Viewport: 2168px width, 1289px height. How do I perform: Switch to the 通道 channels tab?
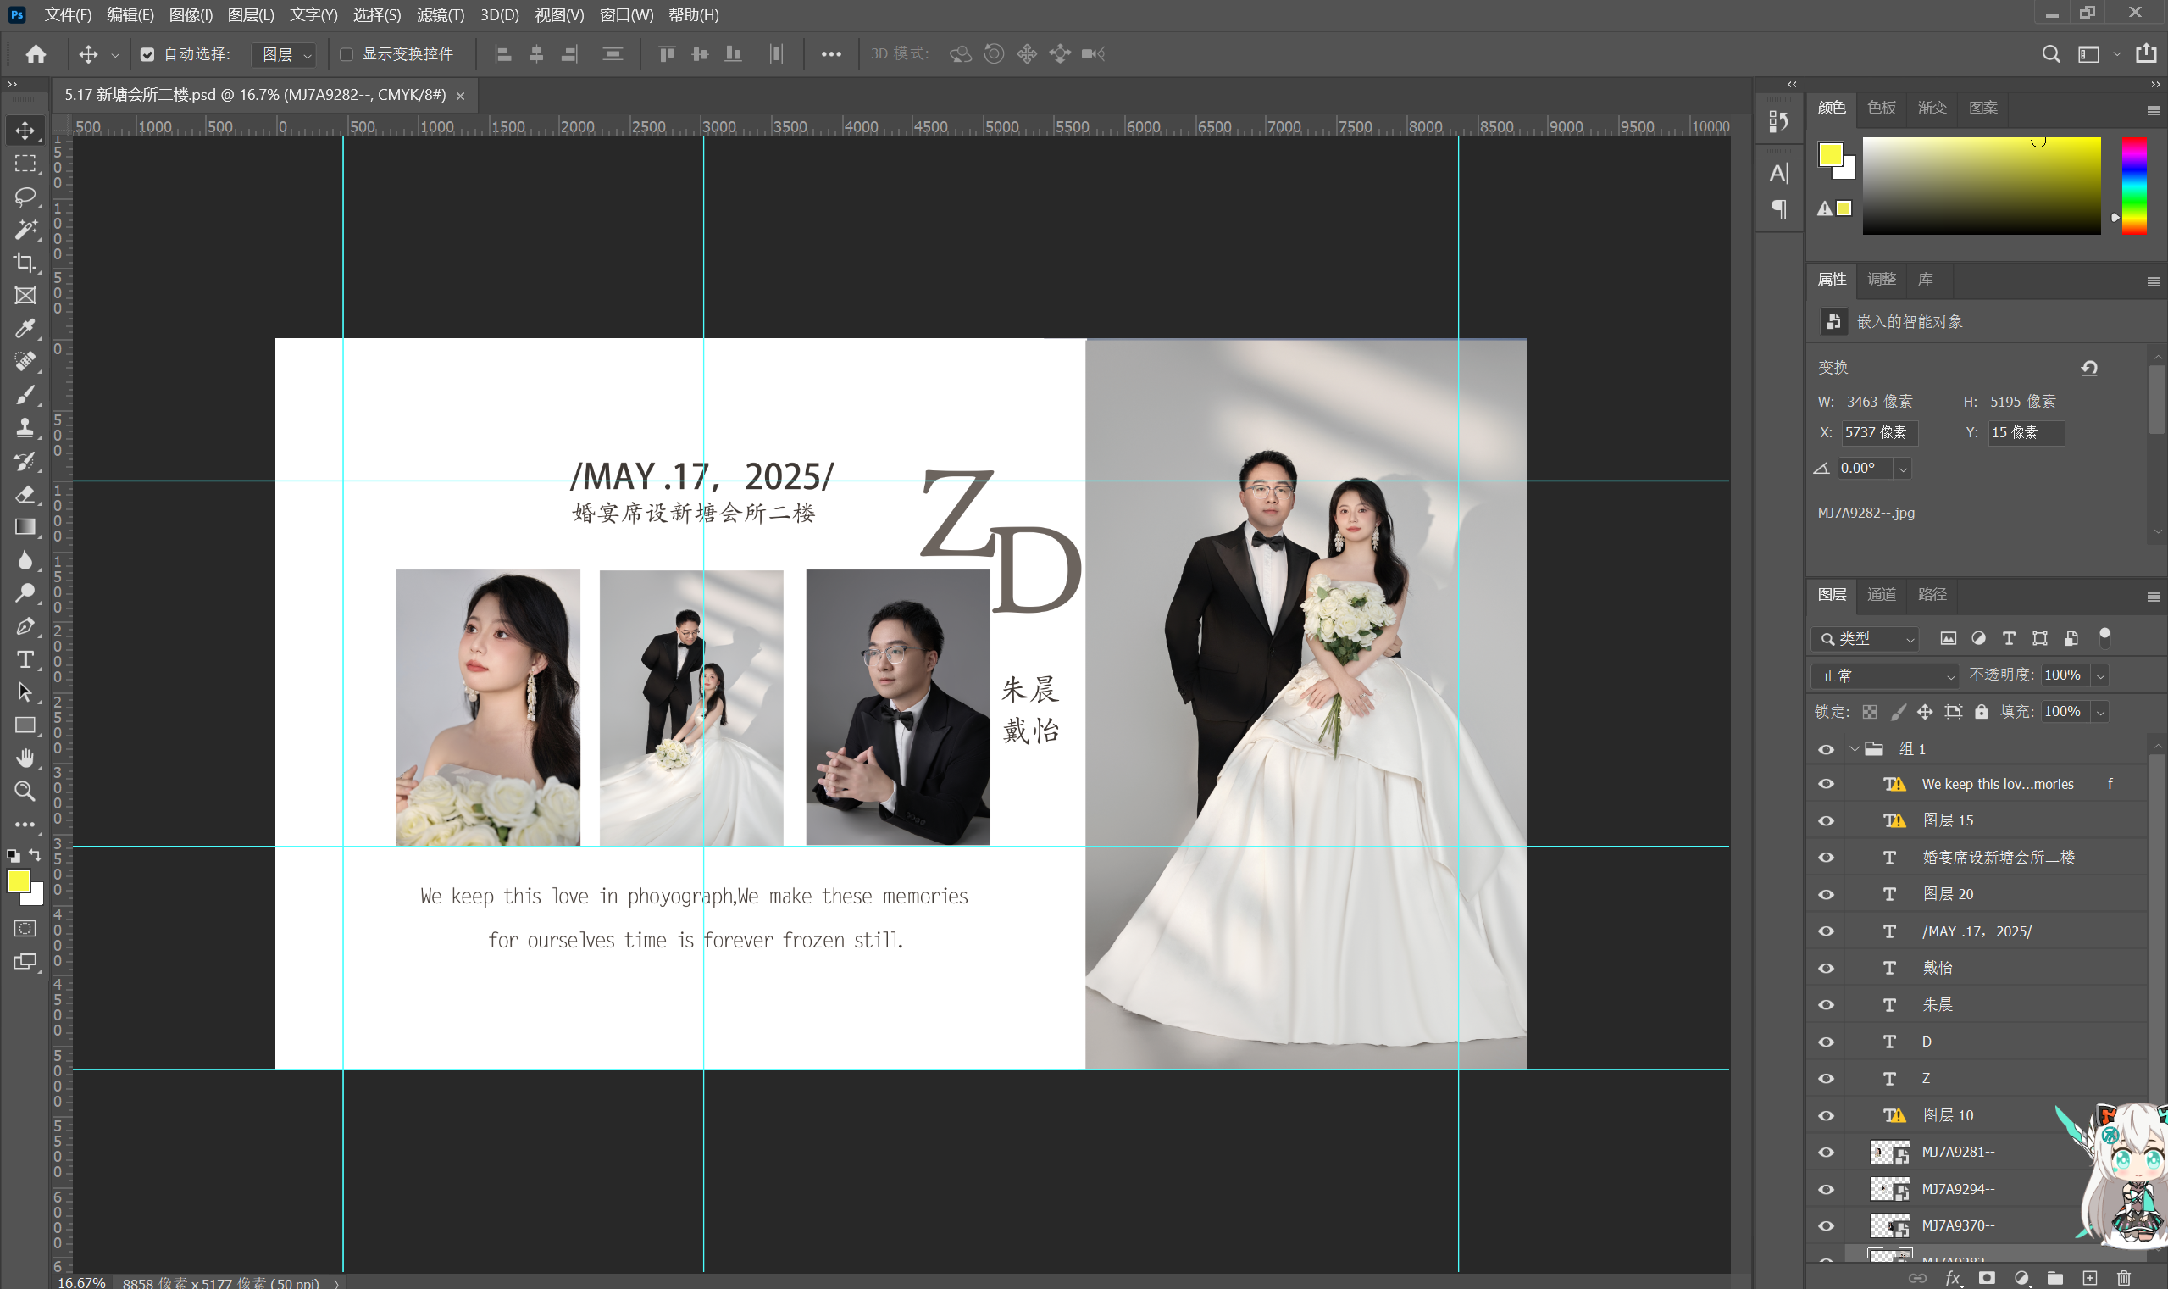tap(1881, 594)
